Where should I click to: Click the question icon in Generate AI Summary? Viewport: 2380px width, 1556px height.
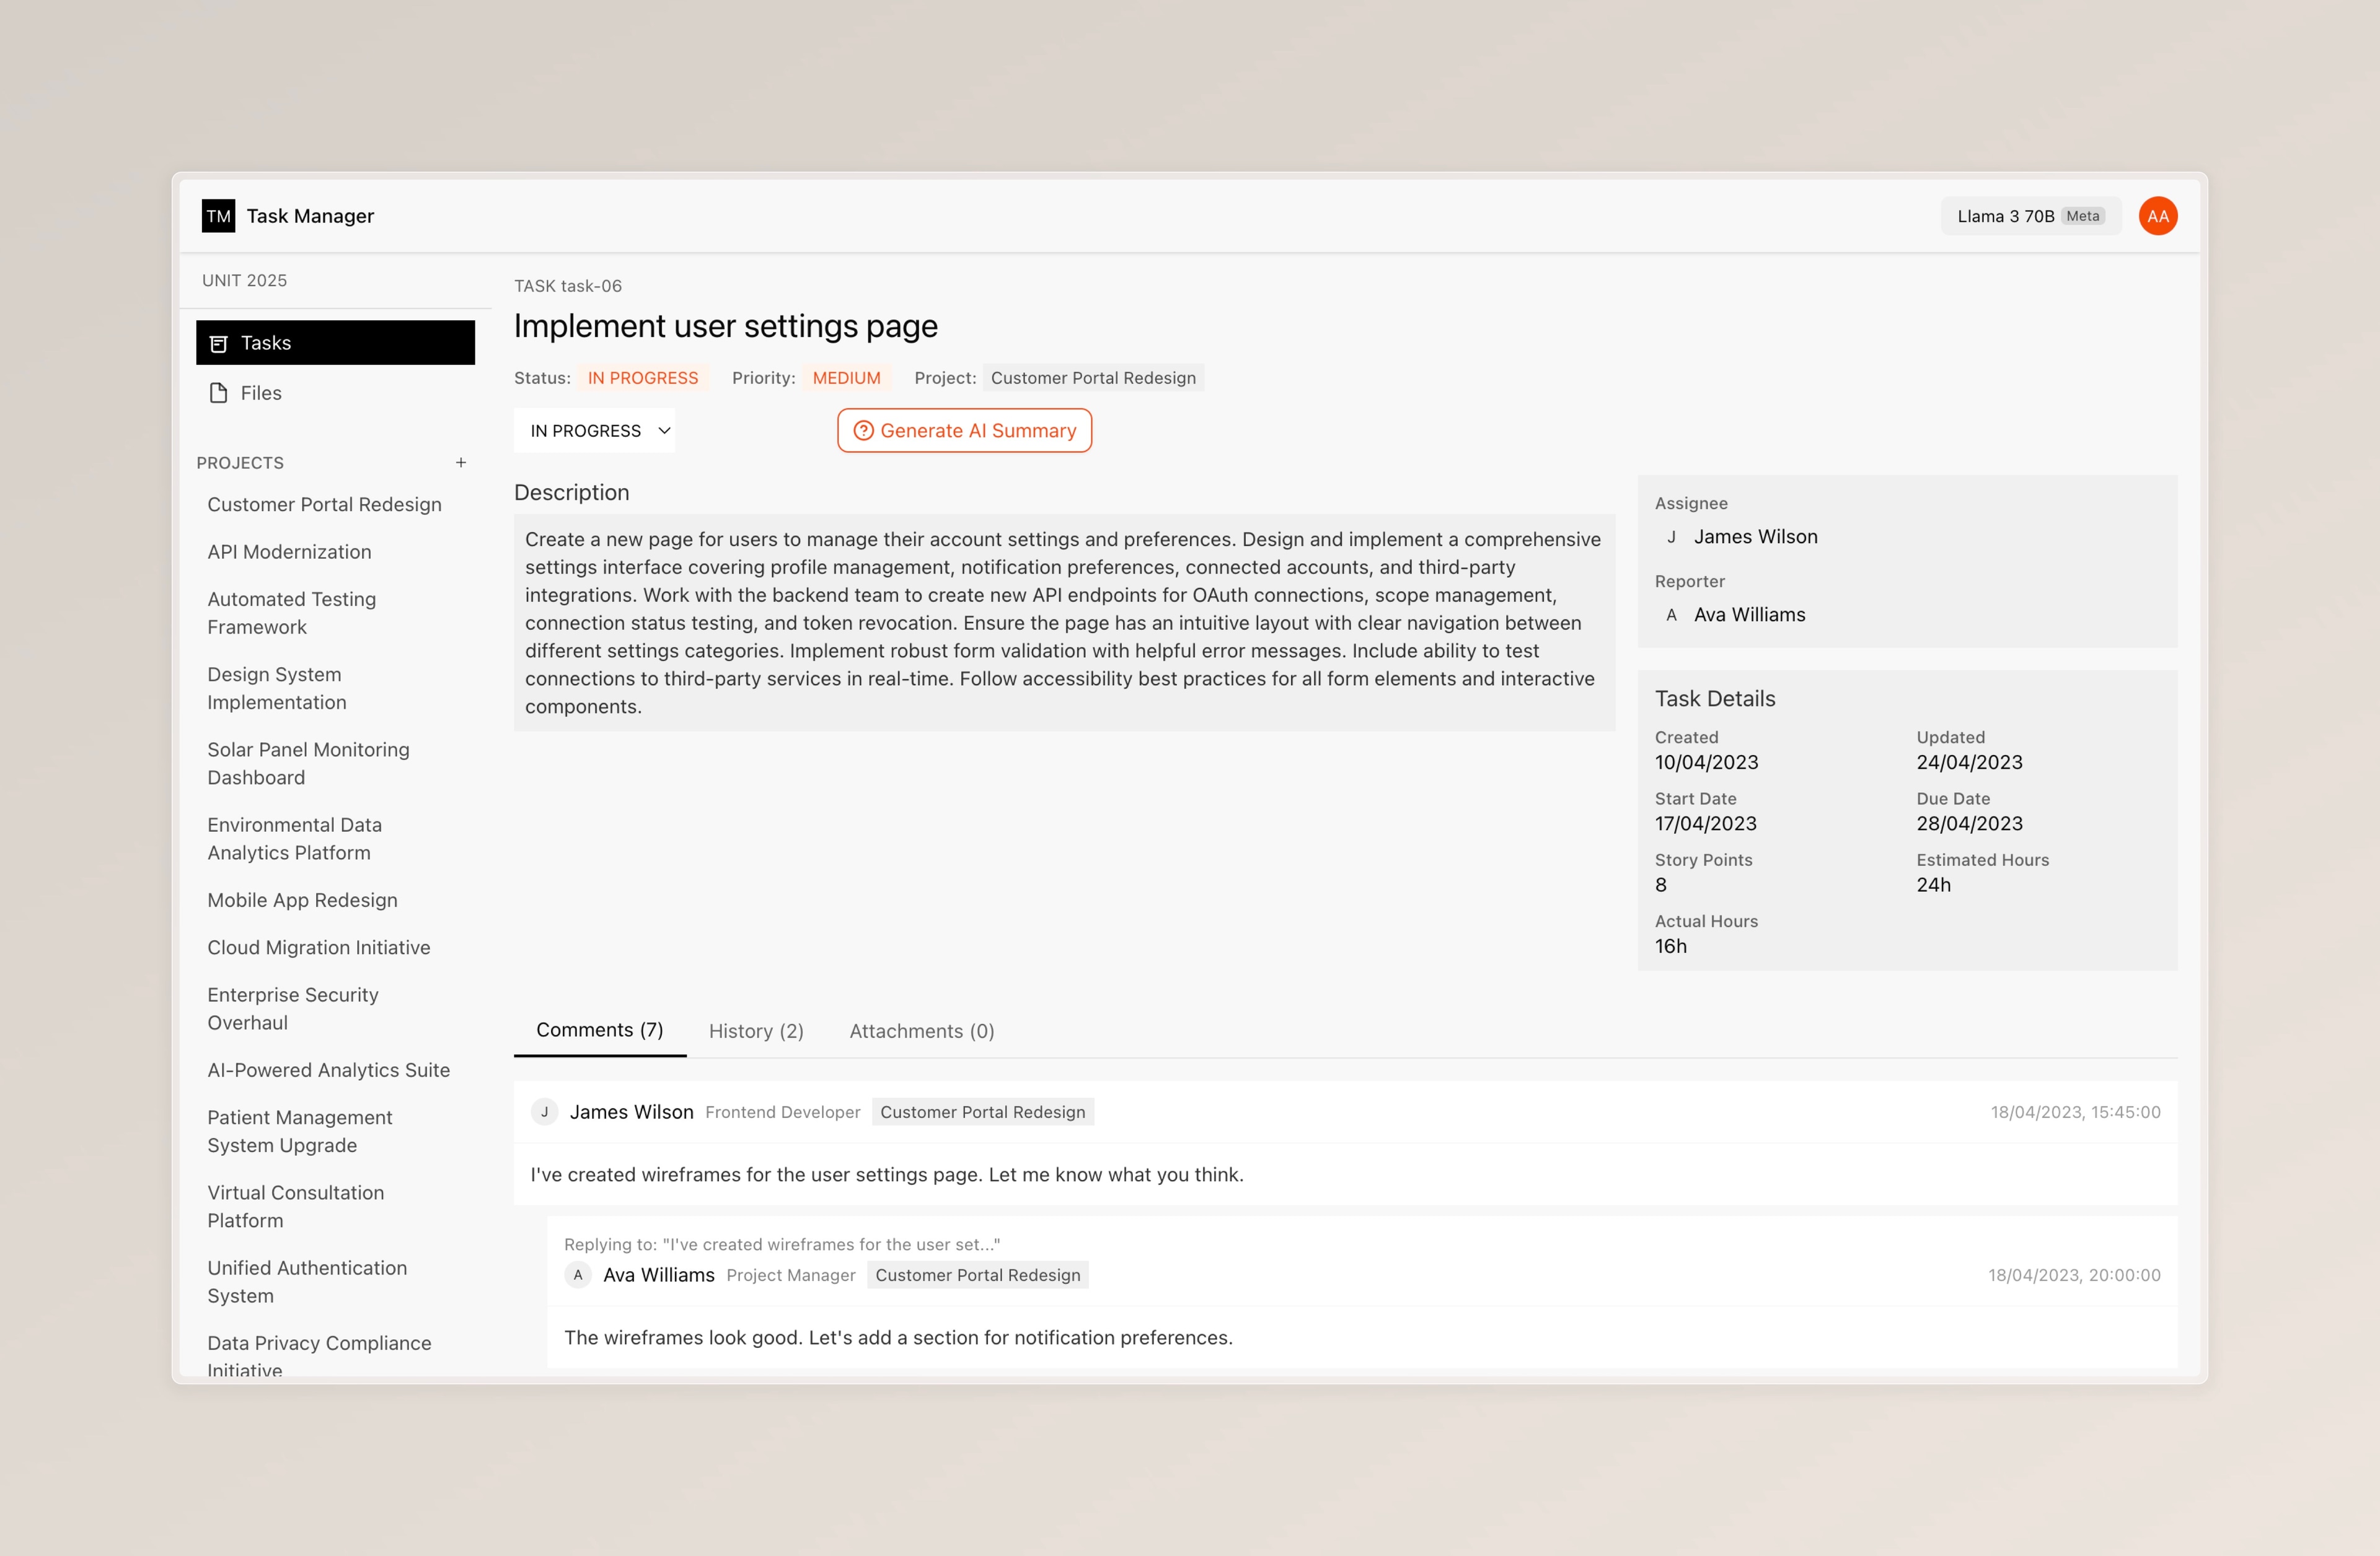tap(863, 431)
